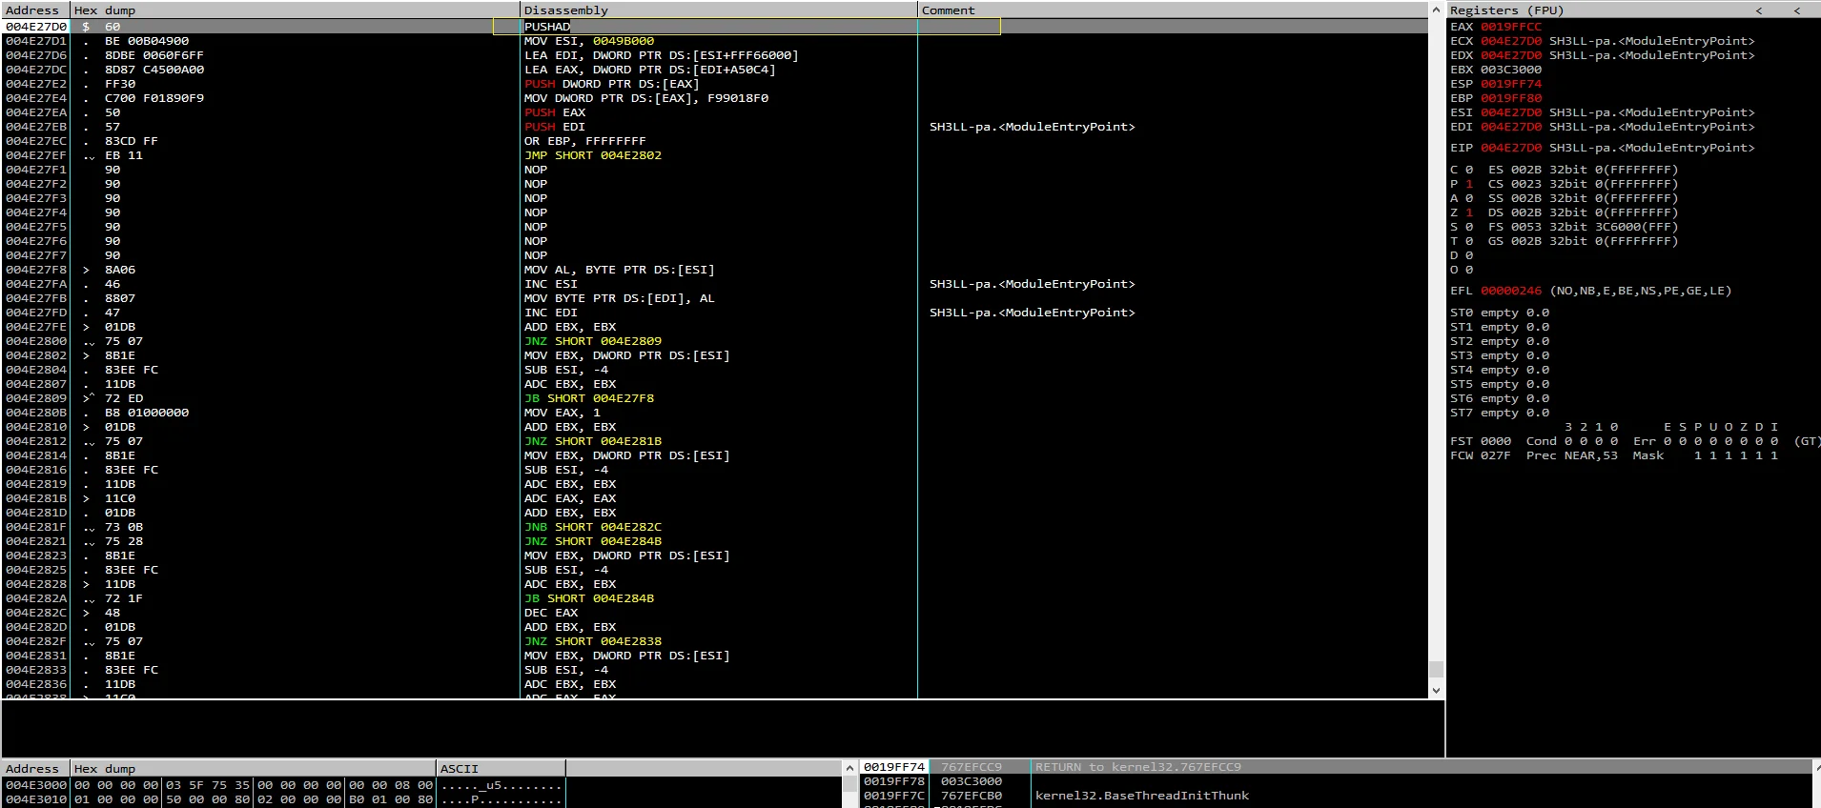
Task: Click the ASCII column header in dump pane
Action: [x=501, y=768]
